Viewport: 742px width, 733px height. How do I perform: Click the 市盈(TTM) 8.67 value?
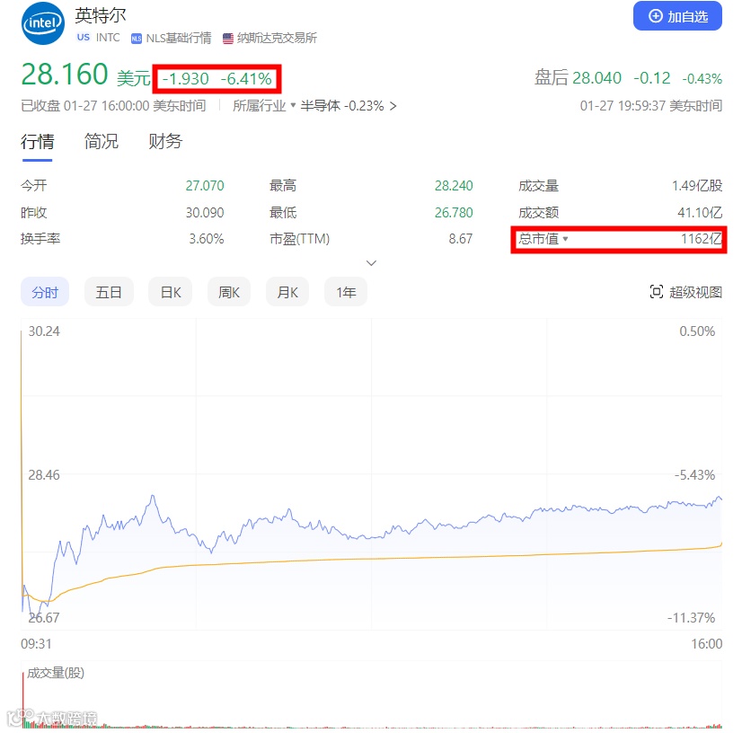(x=461, y=239)
